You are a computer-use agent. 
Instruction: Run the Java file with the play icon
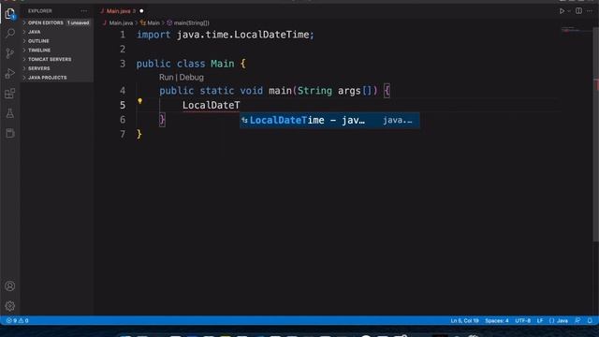click(562, 11)
